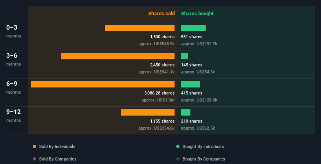Screen dimensions: 321x164
Task: Click the 210 shares value
Action: pos(192,121)
